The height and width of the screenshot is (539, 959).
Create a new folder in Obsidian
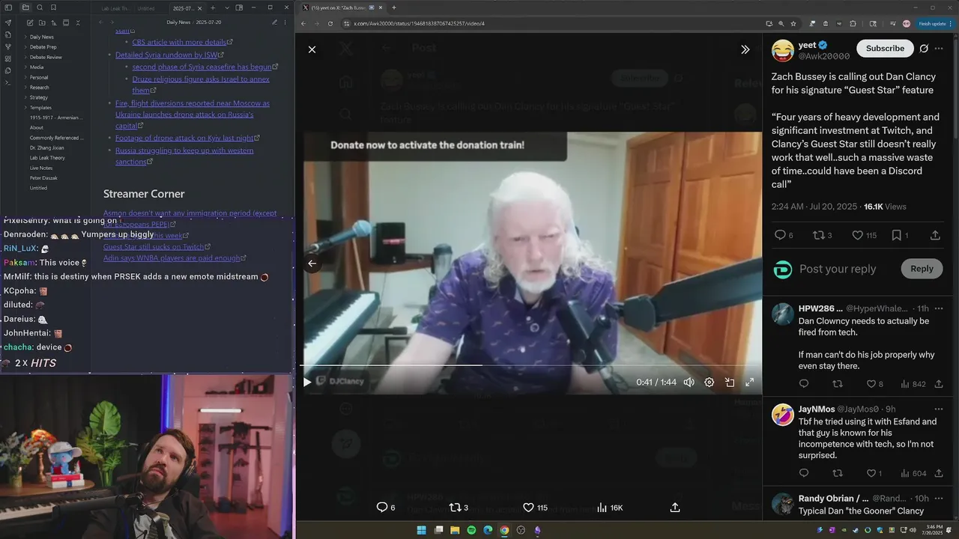pyautogui.click(x=42, y=22)
